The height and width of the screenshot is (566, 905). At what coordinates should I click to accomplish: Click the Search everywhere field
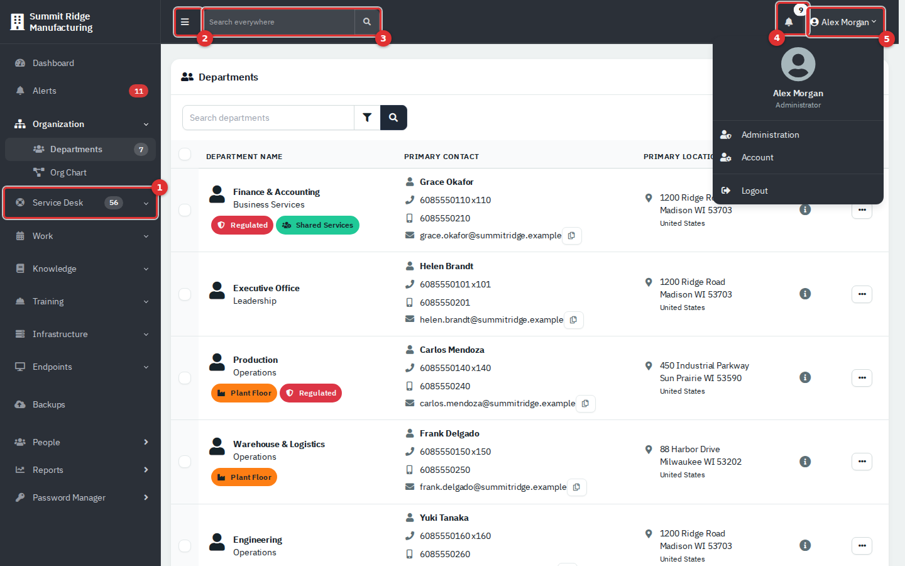(x=279, y=22)
